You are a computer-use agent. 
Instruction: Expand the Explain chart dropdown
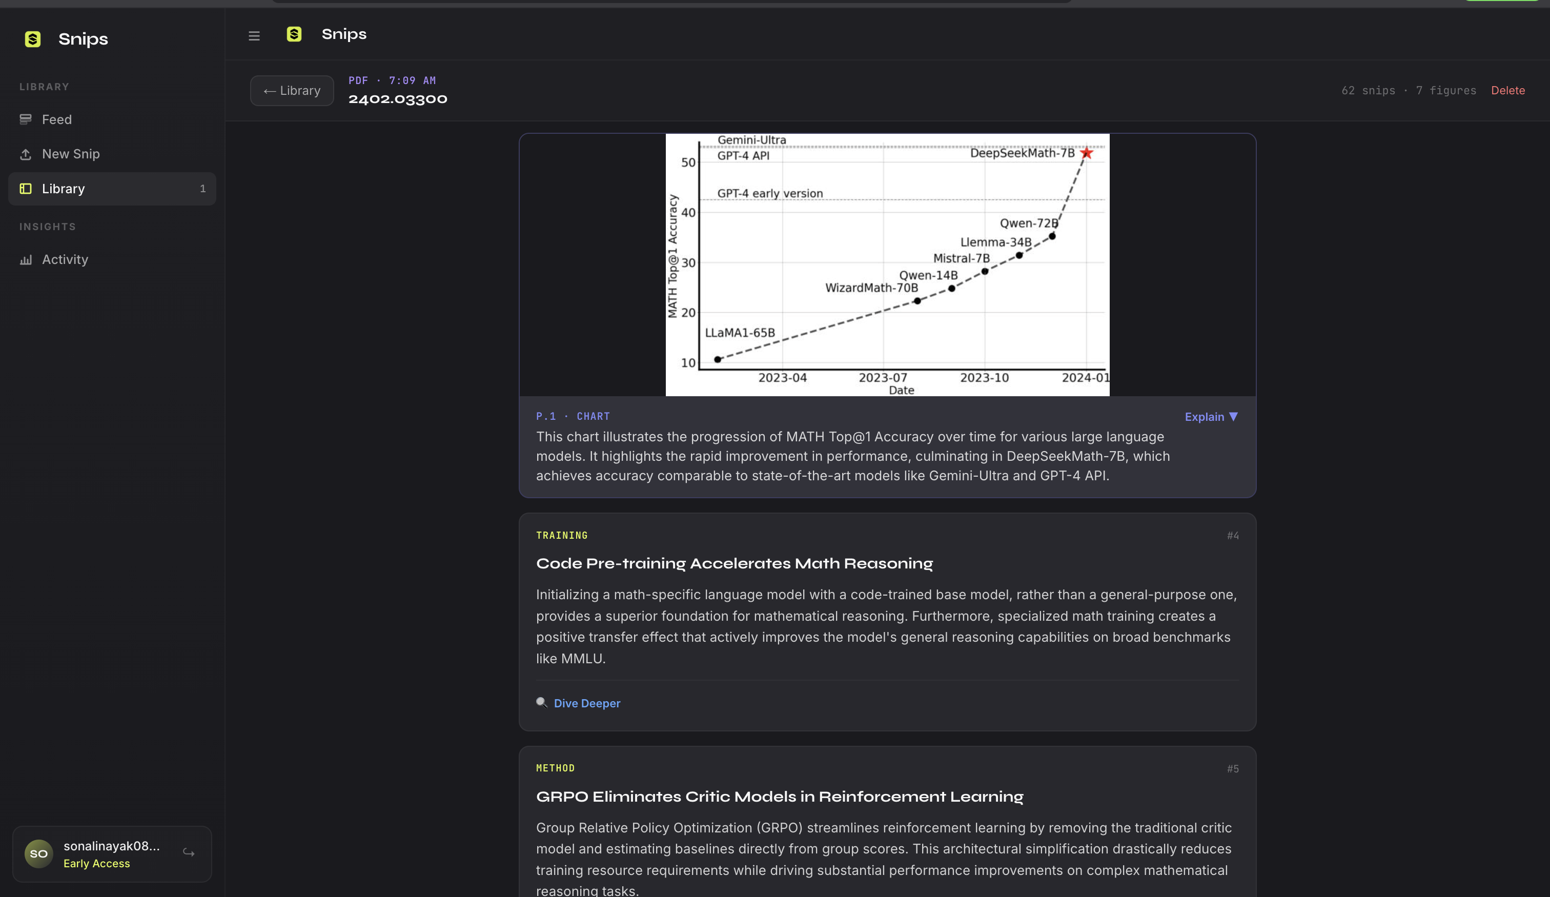pos(1211,417)
